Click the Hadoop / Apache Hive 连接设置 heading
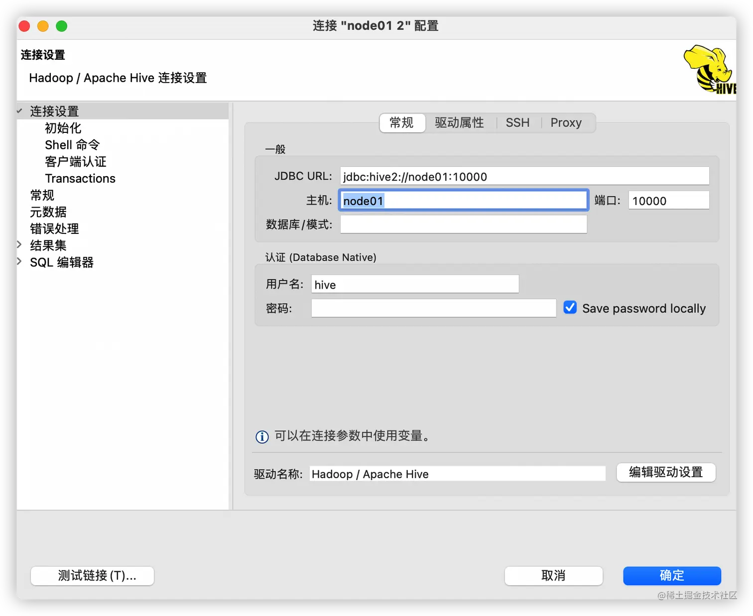The image size is (753, 616). coord(118,78)
